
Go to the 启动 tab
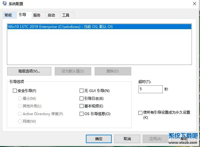click(51, 15)
